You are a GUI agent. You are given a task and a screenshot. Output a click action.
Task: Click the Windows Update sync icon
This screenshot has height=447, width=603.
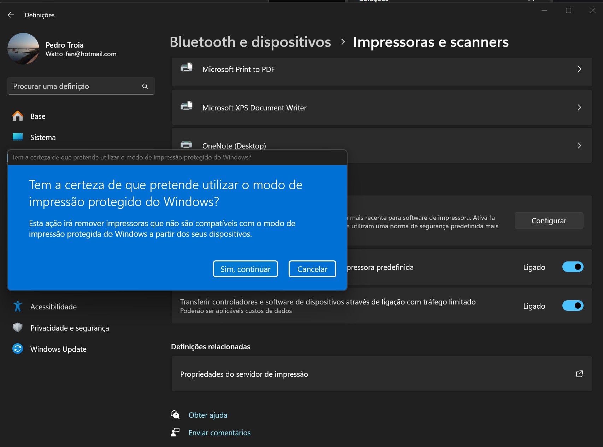[x=18, y=349]
